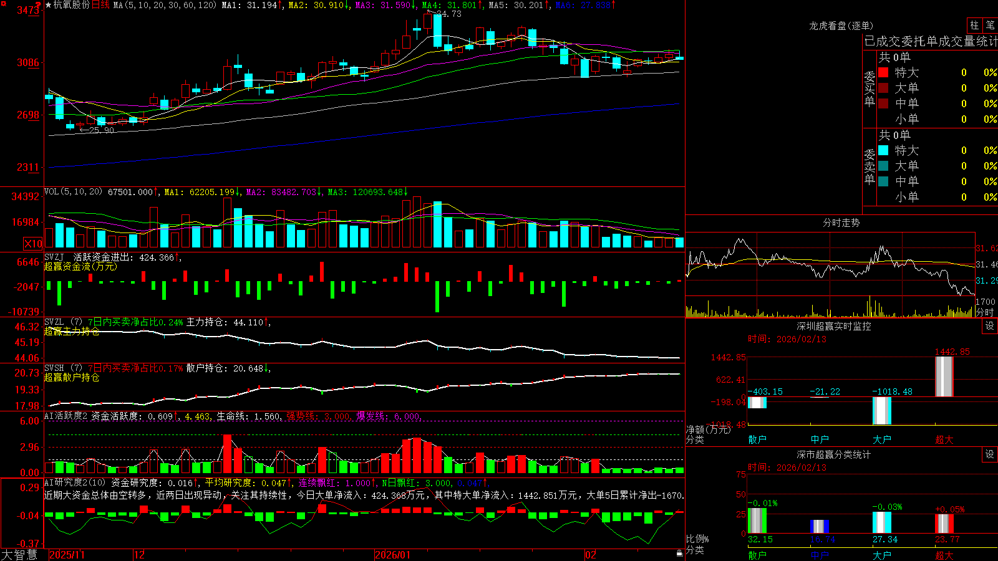Click the lock icon at the timeline end
998x561 pixels.
[680, 554]
